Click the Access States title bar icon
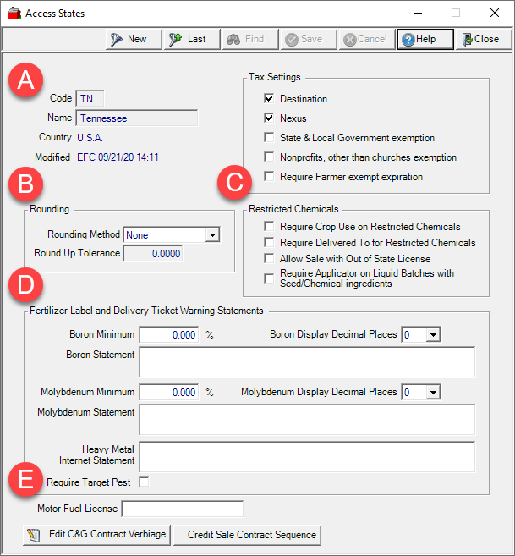515x556 pixels. (x=14, y=14)
